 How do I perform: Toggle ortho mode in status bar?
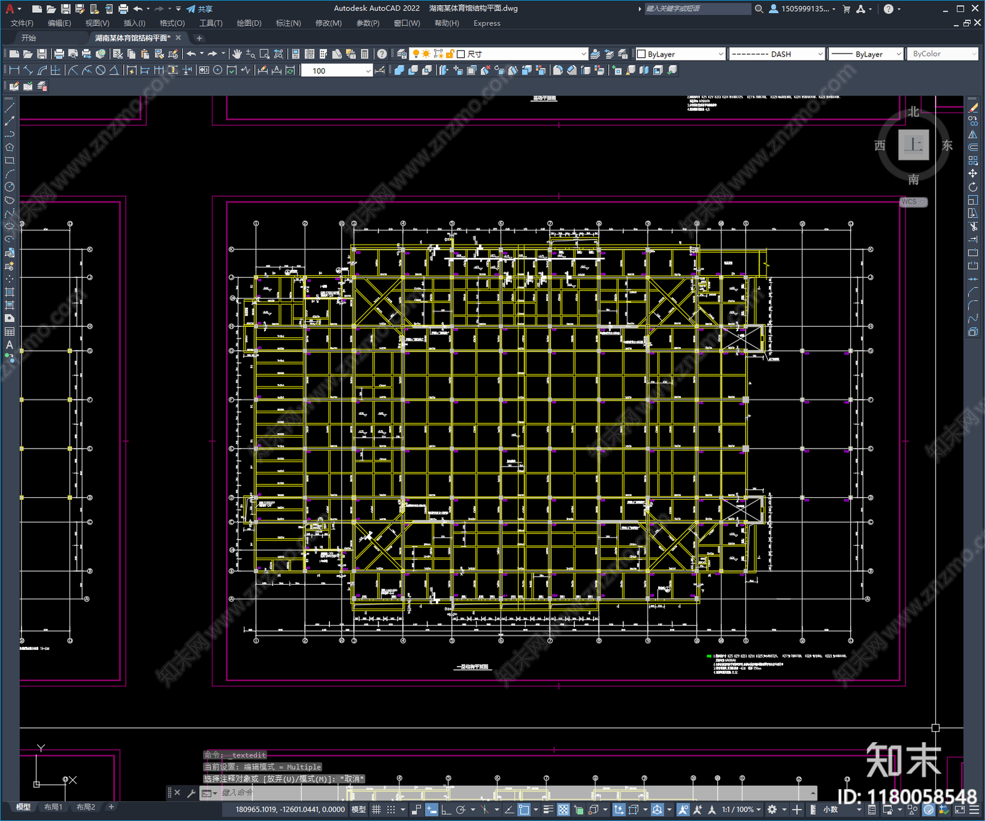coord(446,809)
